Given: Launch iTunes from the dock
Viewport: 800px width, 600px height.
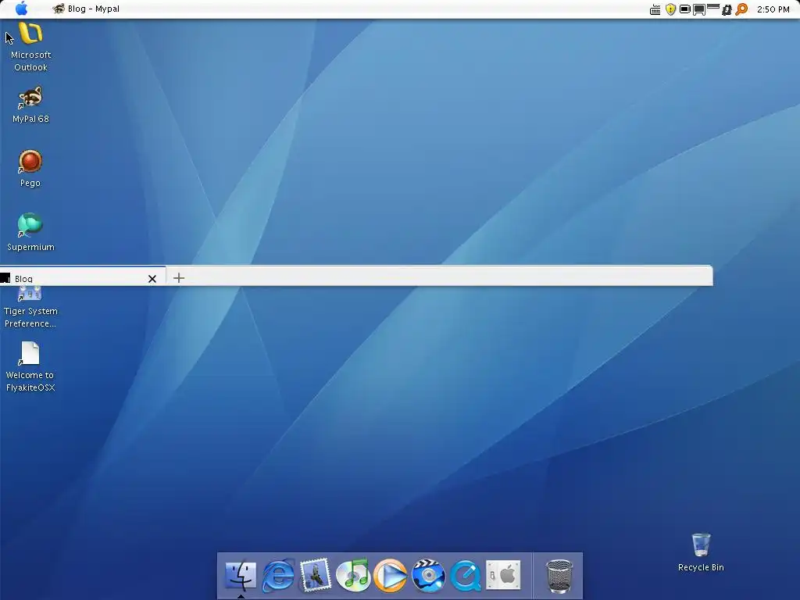Looking at the screenshot, I should coord(353,576).
